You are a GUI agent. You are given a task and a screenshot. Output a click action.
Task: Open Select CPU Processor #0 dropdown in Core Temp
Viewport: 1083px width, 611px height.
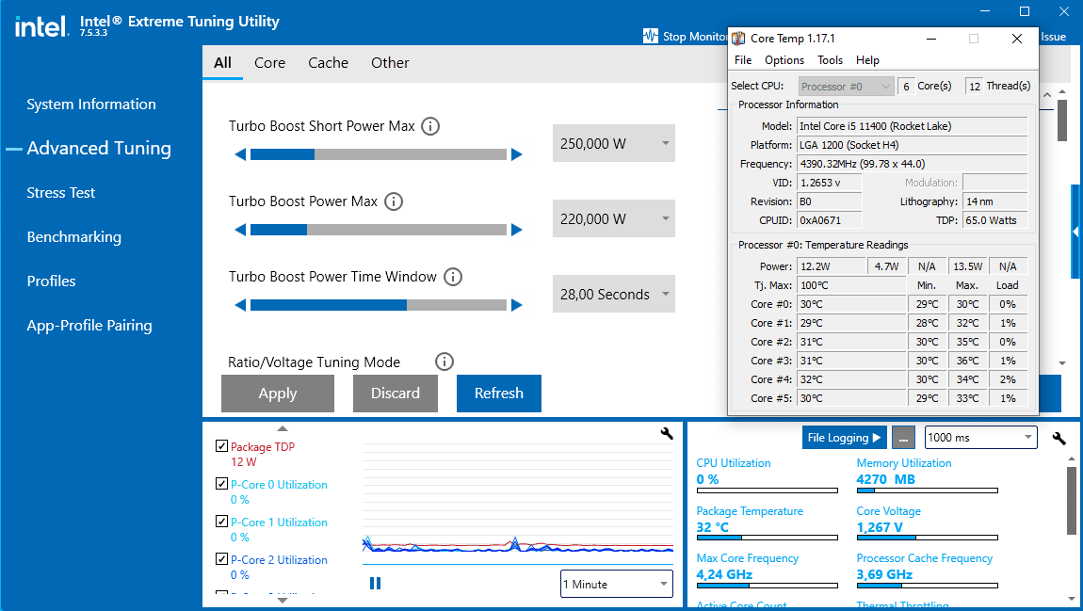coord(846,87)
